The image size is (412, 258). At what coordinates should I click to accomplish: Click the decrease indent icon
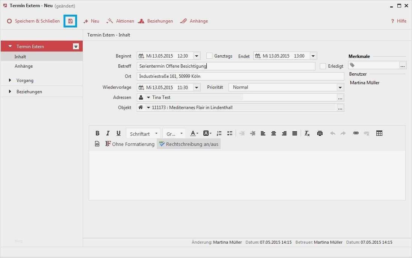pyautogui.click(x=242, y=134)
